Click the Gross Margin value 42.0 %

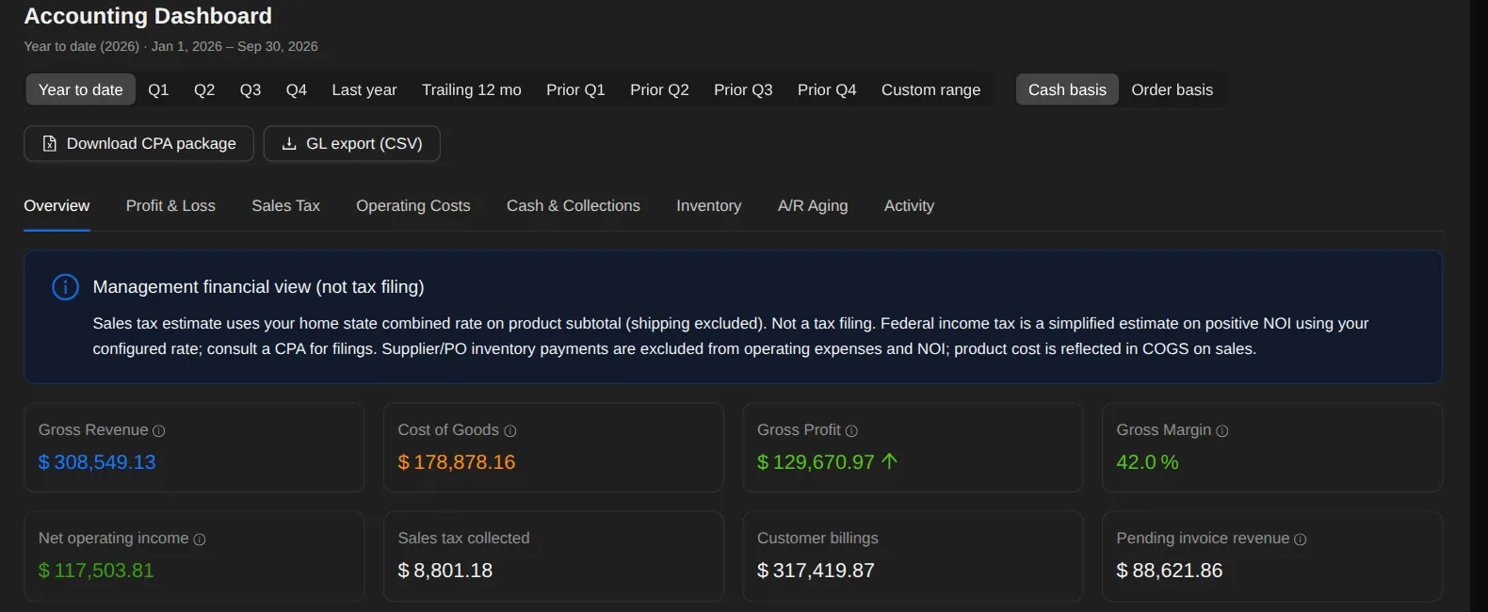1147,462
